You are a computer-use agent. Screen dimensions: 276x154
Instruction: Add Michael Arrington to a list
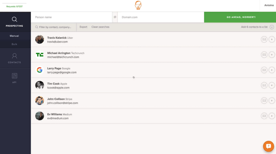[272, 55]
